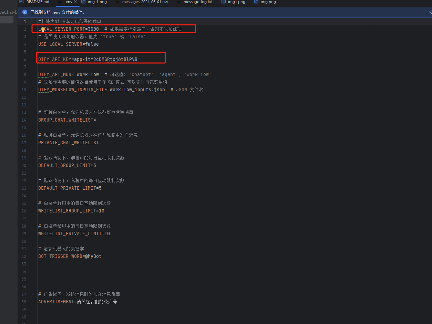Click the WeChat-b panel label on the left
Viewport: 432px width, 324px height.
(8, 12)
